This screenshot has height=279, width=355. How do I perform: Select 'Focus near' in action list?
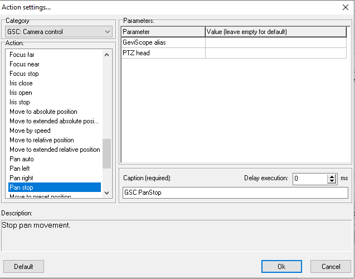[25, 64]
